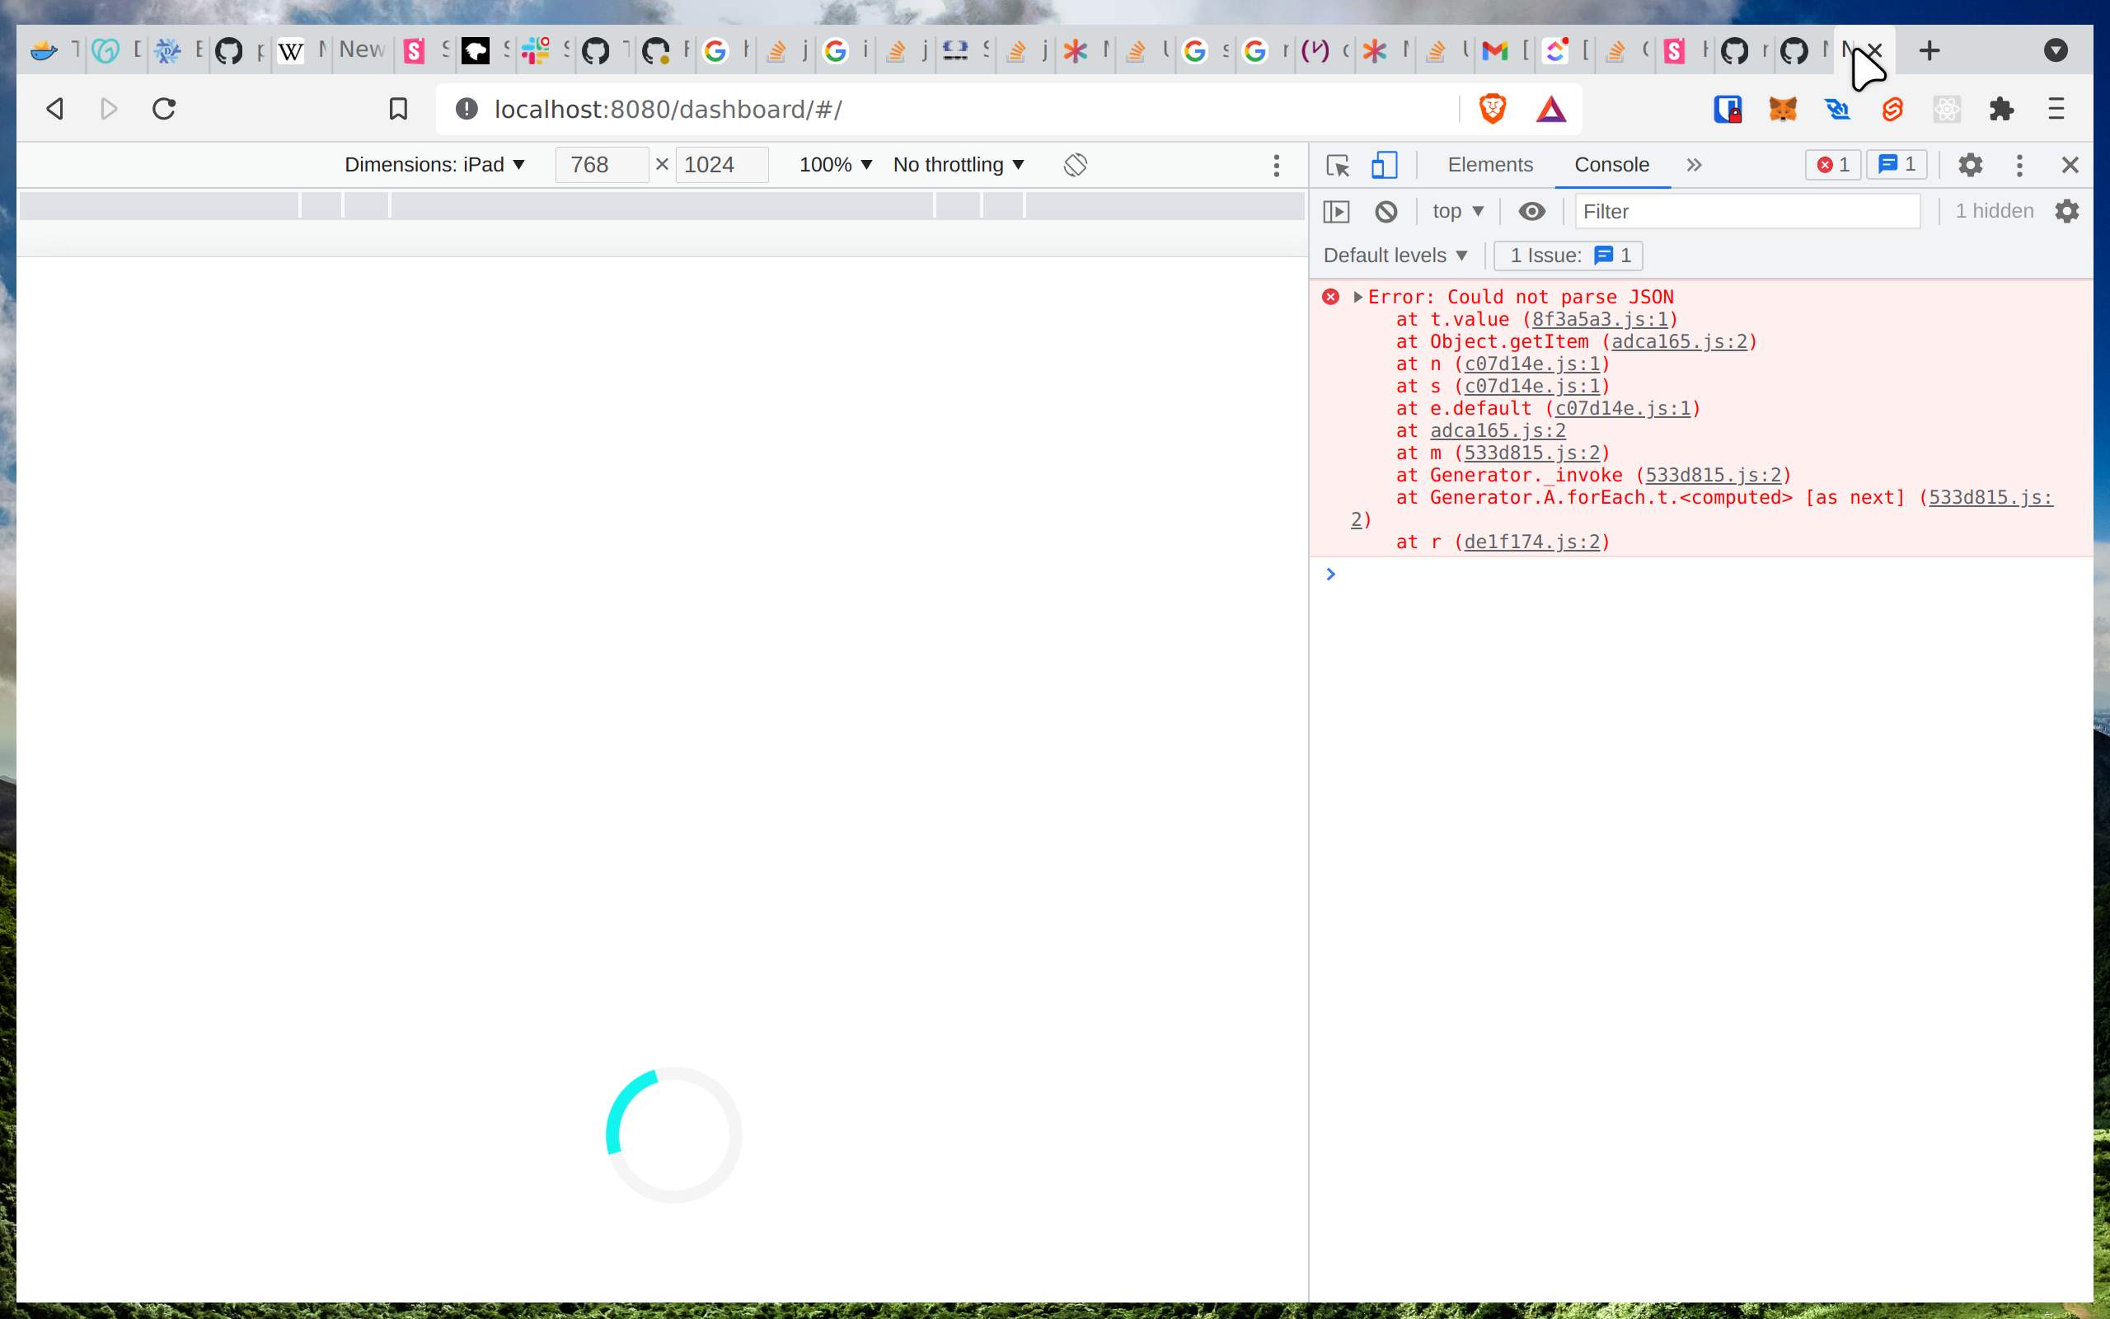The width and height of the screenshot is (2110, 1319).
Task: Select the inspect element cursor tool
Action: [1337, 165]
